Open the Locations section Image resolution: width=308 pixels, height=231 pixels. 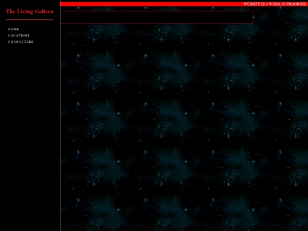pos(19,35)
